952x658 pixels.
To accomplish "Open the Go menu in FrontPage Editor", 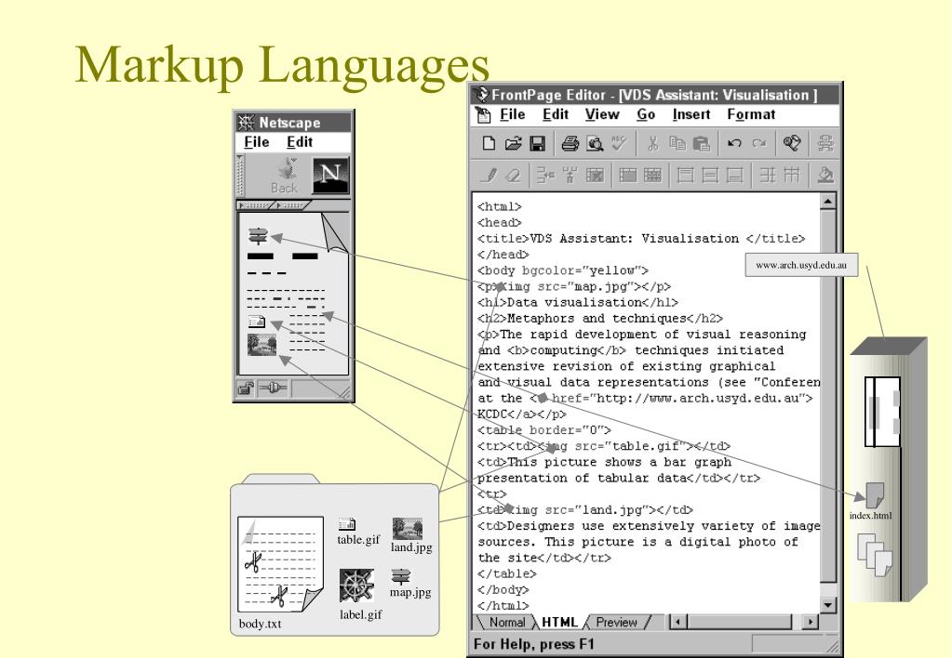I will coord(646,114).
